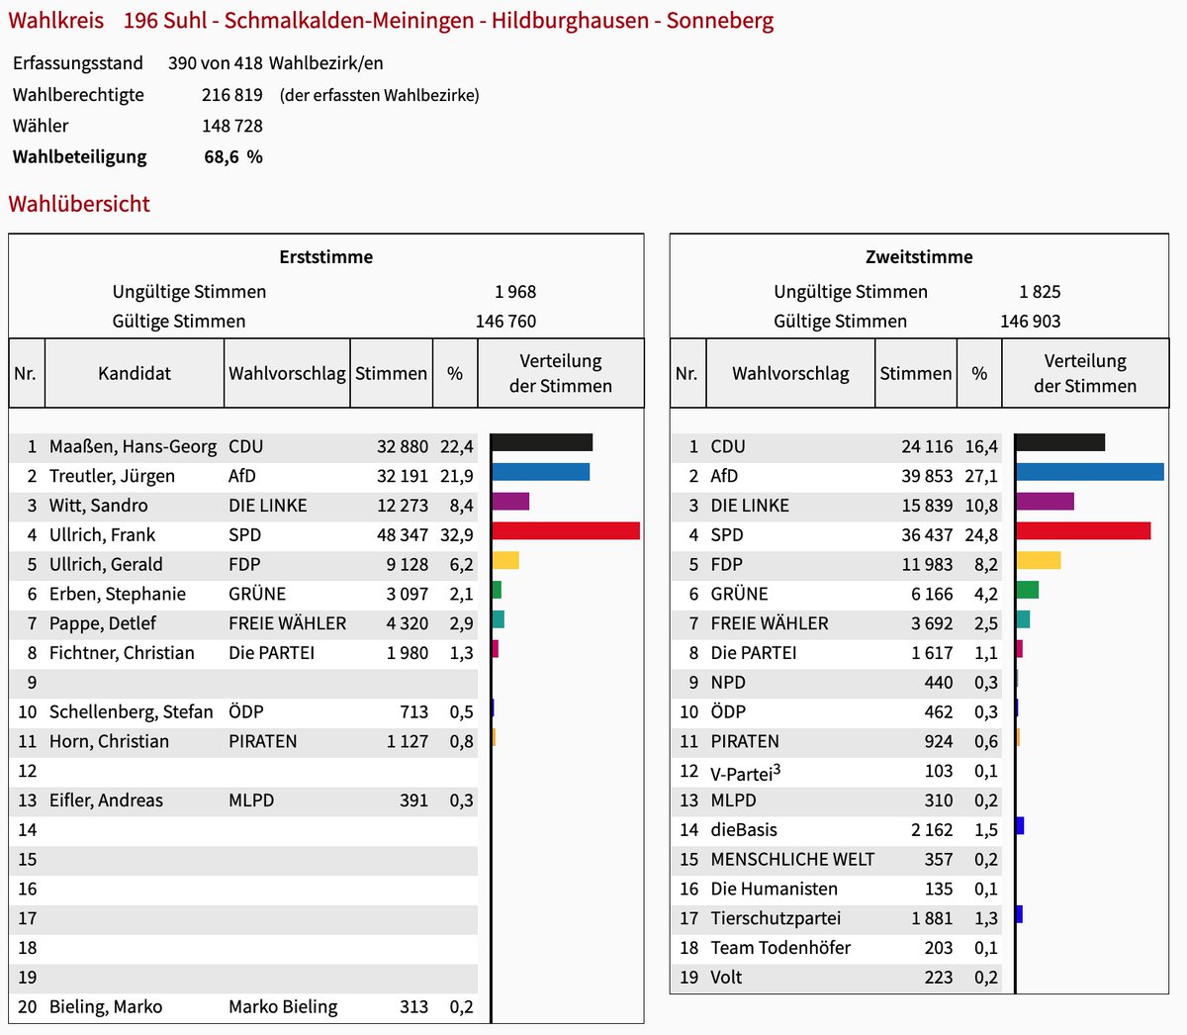Click the red SPD bar in Zweitstimme
Screen dimensions: 1187x1035
click(1083, 530)
